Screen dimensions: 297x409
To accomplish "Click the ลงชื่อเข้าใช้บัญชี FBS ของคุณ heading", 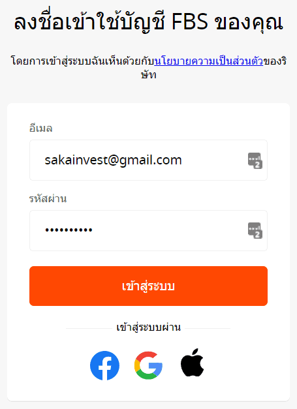I will (149, 22).
